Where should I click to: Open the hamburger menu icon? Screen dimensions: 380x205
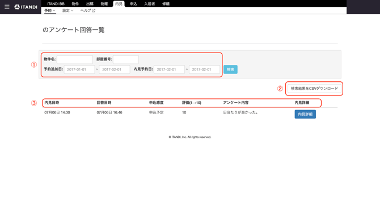pyautogui.click(x=7, y=7)
